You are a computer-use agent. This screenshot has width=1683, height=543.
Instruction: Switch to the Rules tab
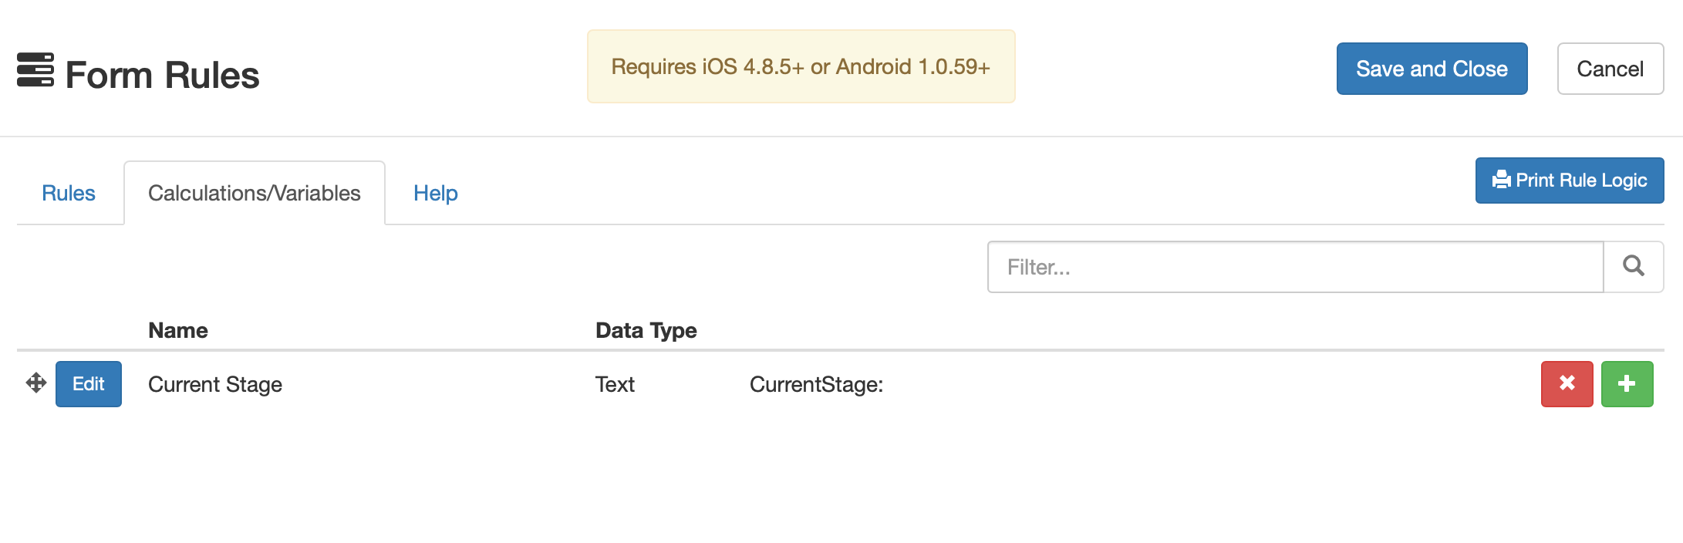[69, 193]
